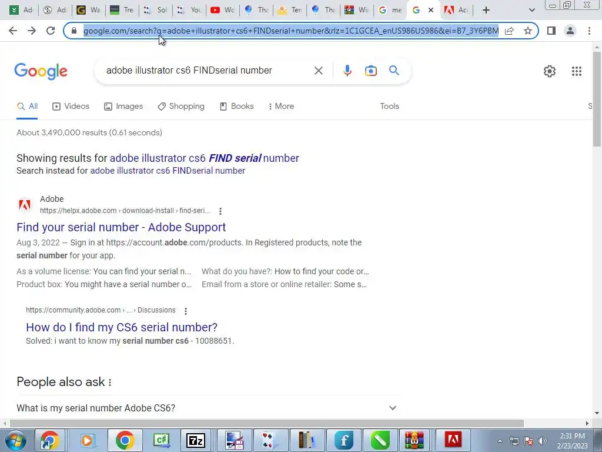Open options for the community.adobe.com result
This screenshot has width=602, height=452.
[x=185, y=311]
